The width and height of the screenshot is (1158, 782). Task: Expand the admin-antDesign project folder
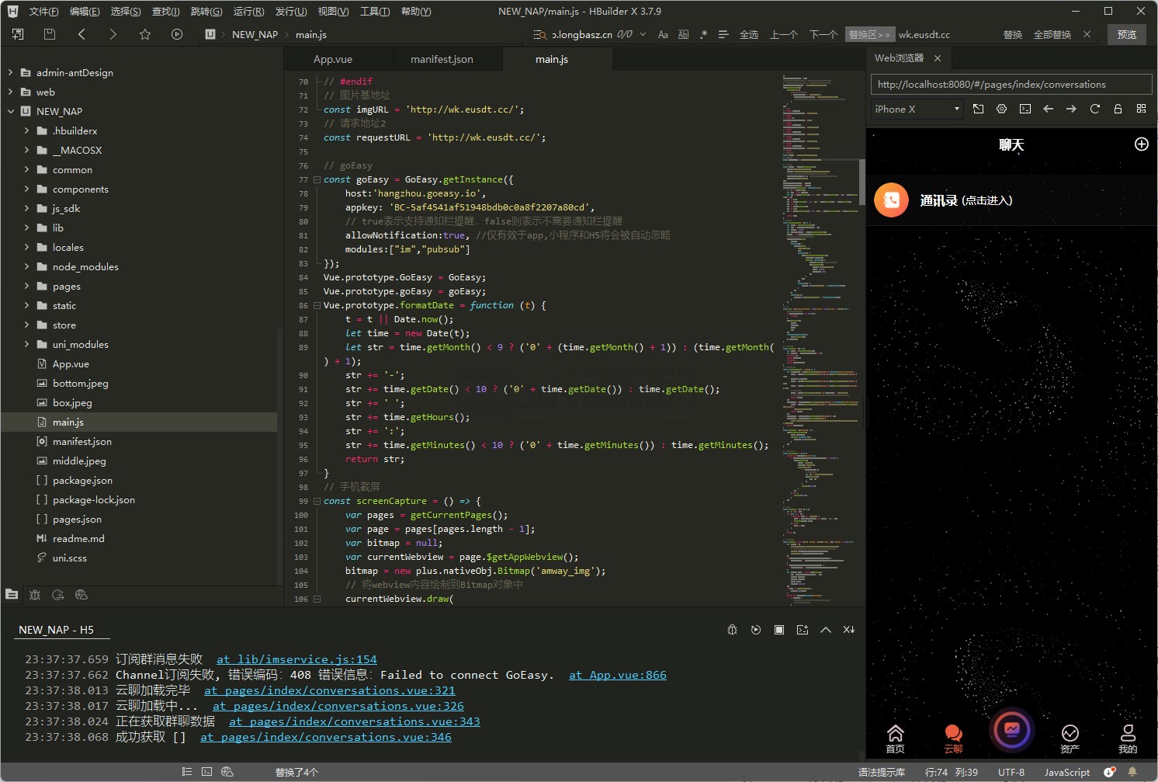click(x=10, y=72)
